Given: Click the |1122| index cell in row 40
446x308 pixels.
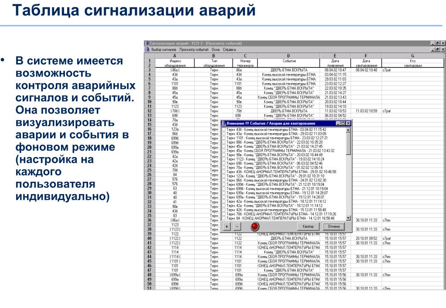Looking at the screenshot, I should [x=175, y=238].
